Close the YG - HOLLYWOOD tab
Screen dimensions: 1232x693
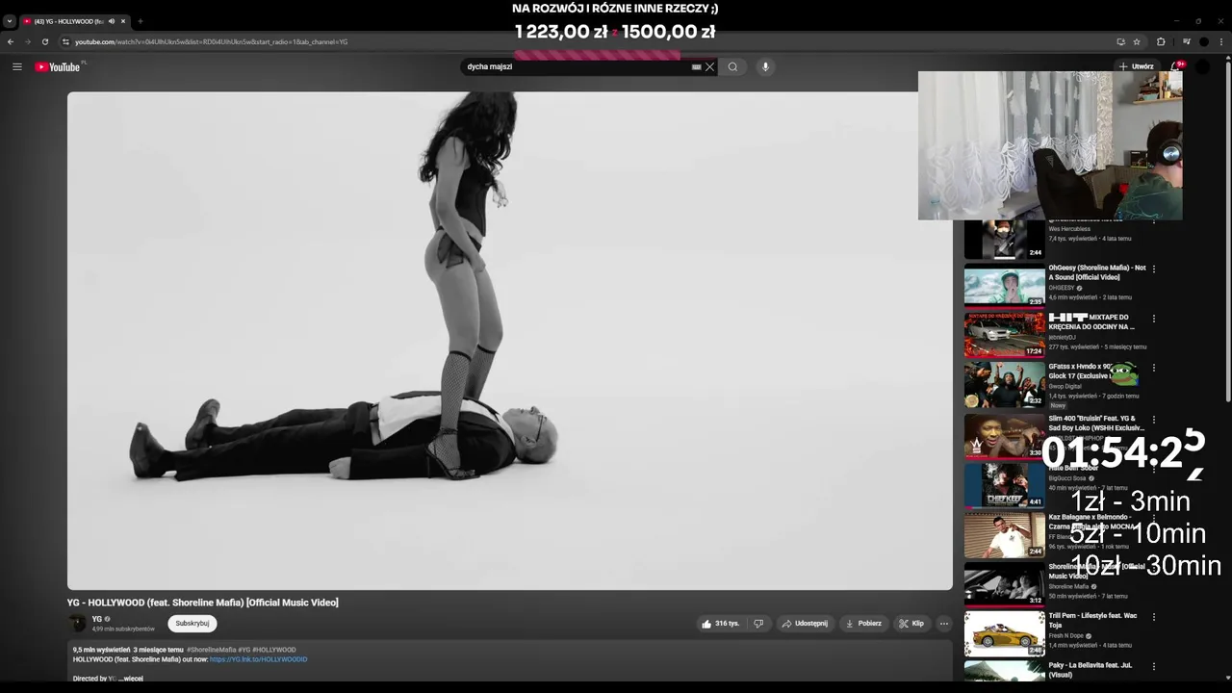[123, 21]
